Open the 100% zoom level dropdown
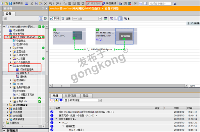The height and width of the screenshot is (132, 200). (x=194, y=86)
